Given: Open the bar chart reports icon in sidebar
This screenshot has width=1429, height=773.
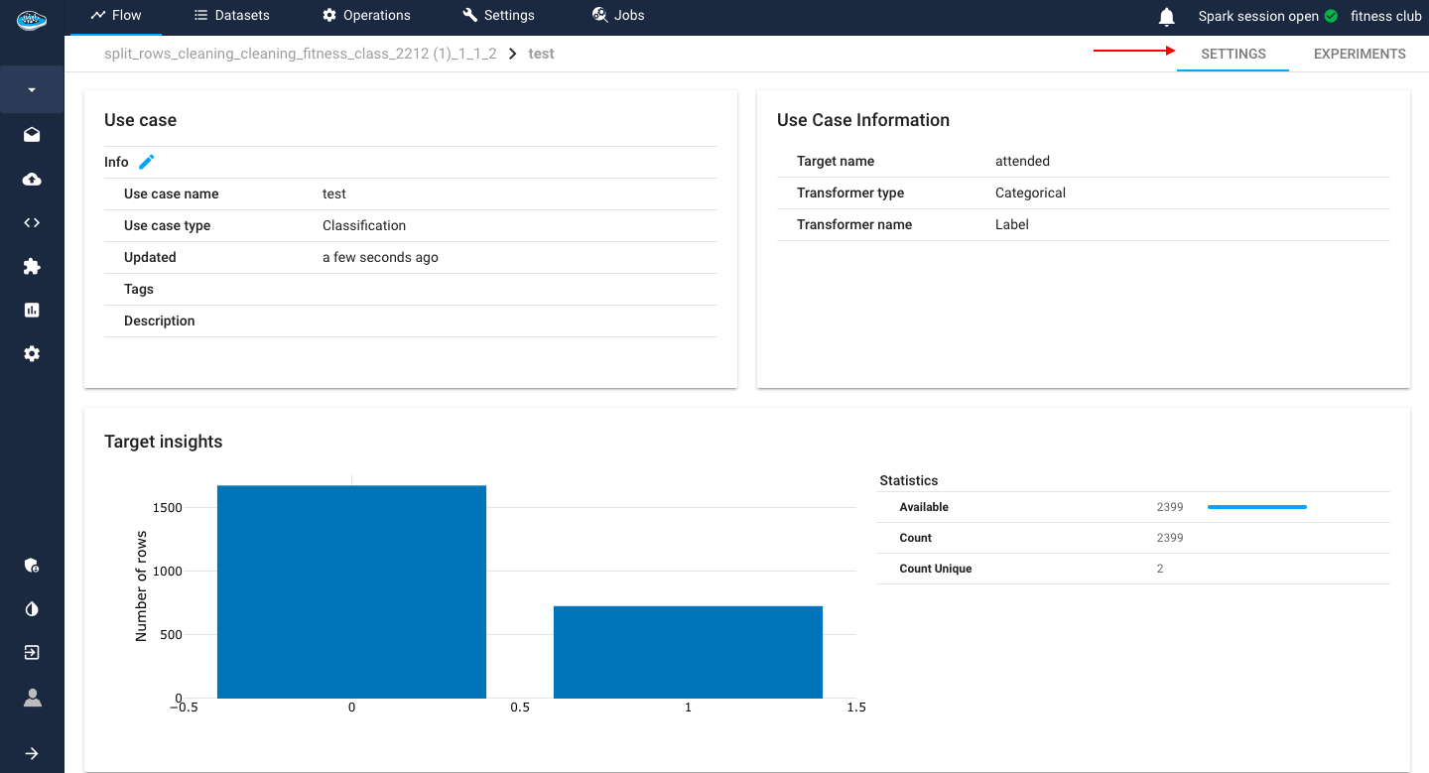Looking at the screenshot, I should click(x=32, y=310).
